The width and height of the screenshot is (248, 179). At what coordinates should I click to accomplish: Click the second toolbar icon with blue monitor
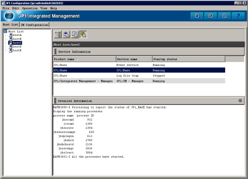point(66,35)
